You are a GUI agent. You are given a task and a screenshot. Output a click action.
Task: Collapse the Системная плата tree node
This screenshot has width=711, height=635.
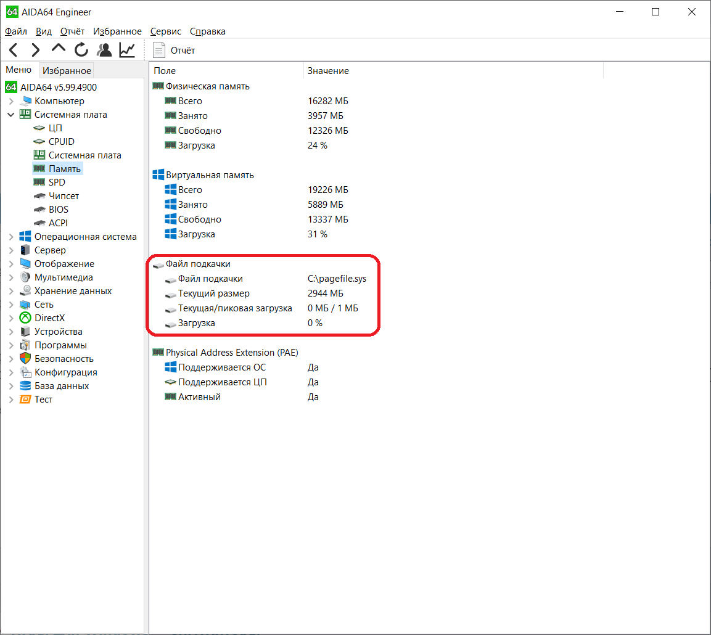10,115
